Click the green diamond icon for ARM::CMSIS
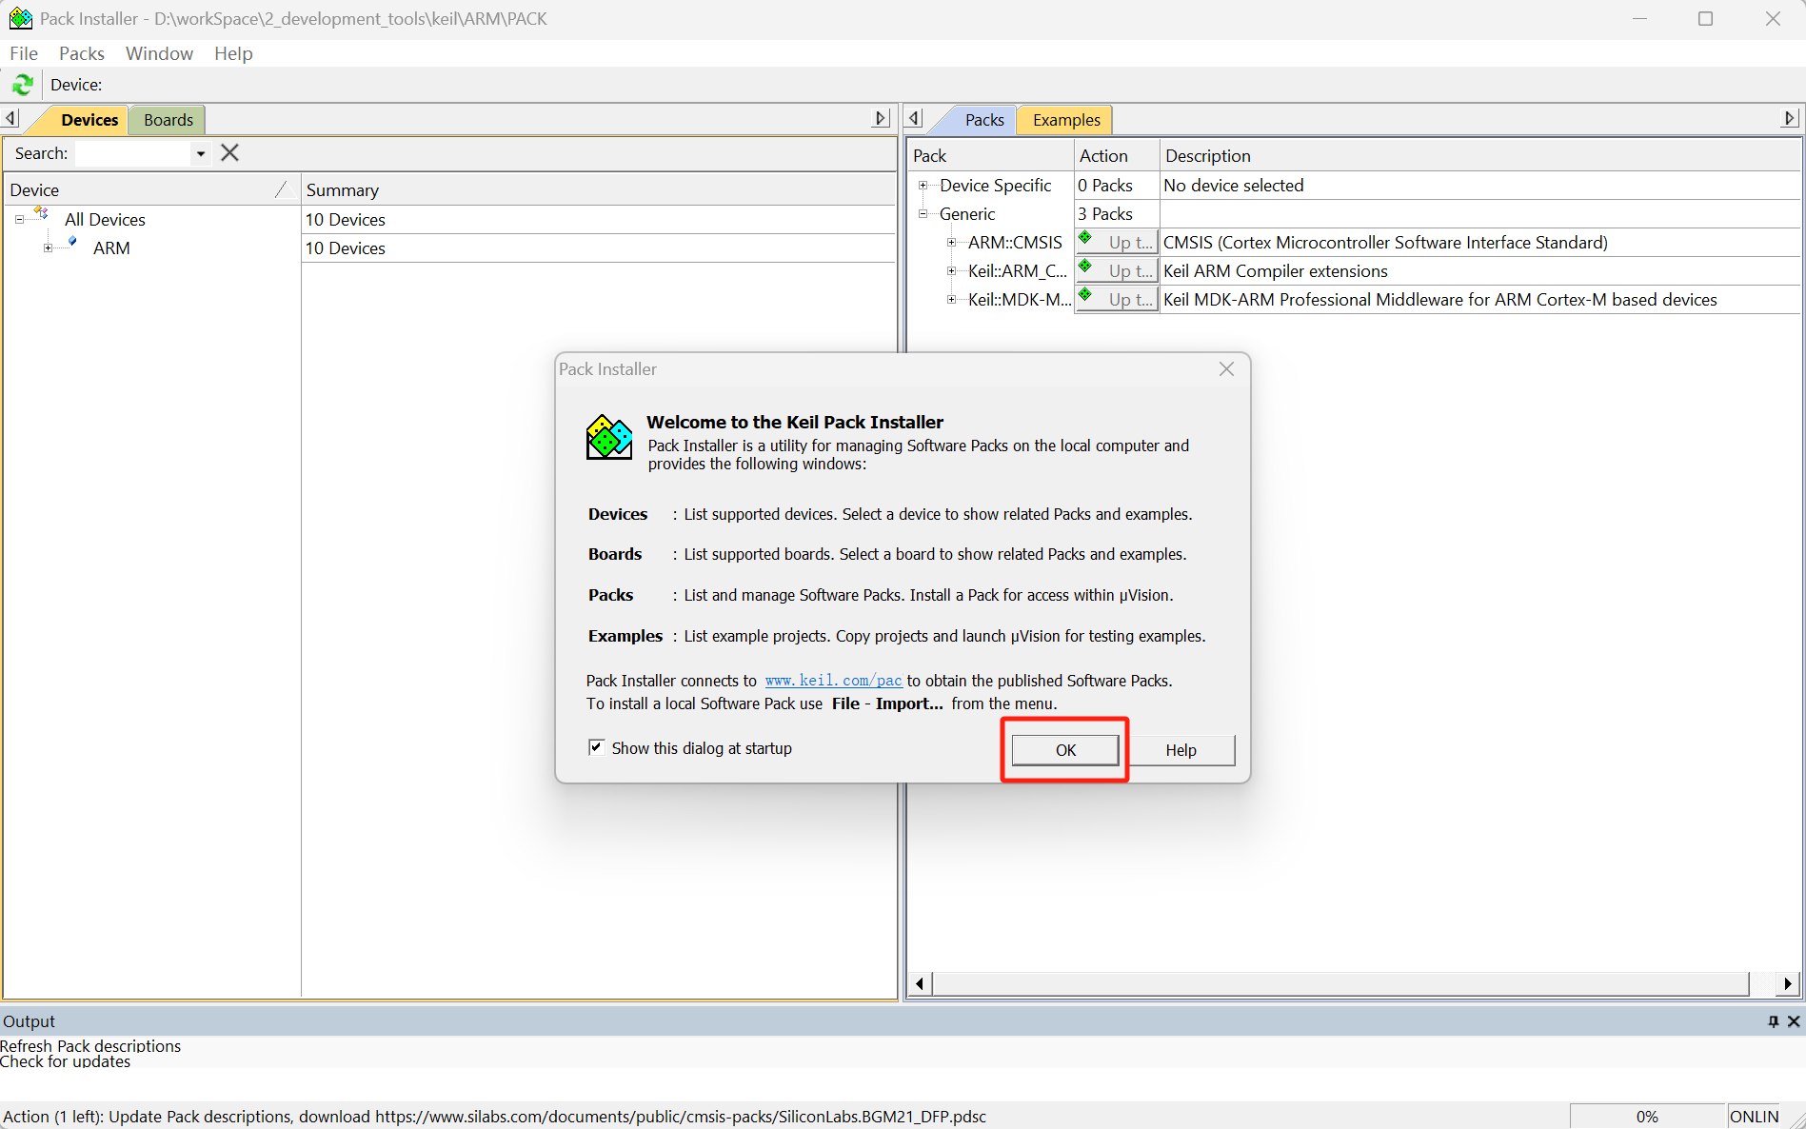This screenshot has height=1129, width=1806. point(1085,238)
